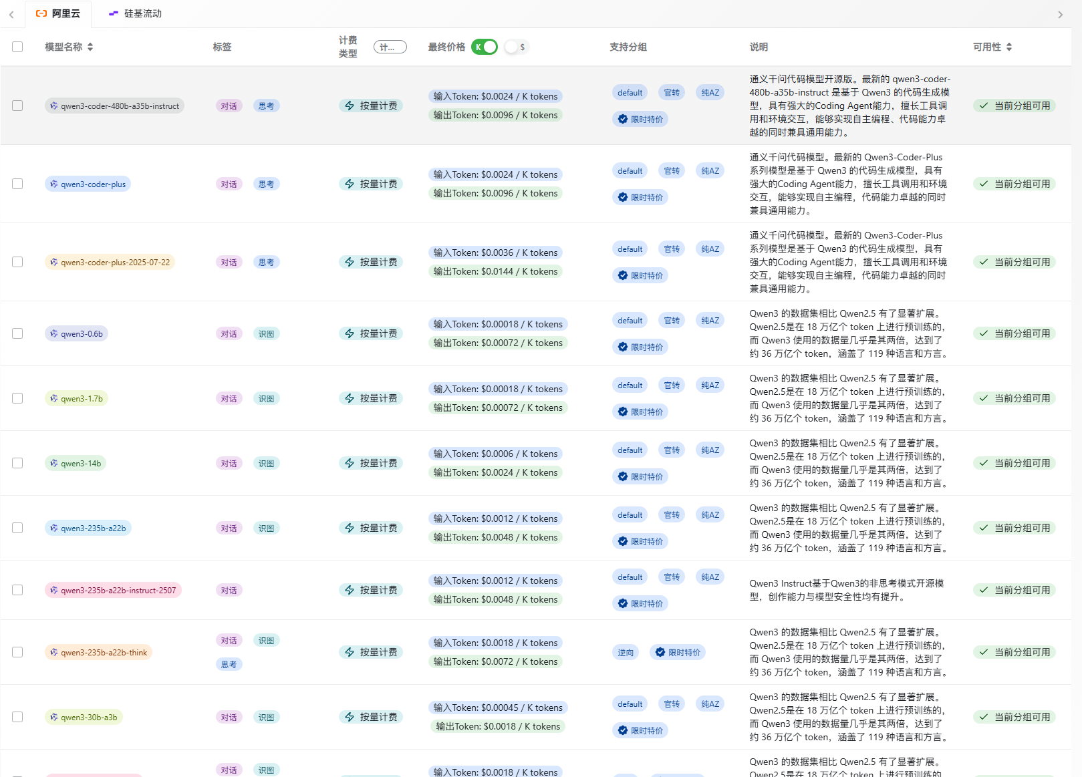Click lightning billing icon in qwen3-14b row
Screen dimensions: 1082x777
click(350, 463)
